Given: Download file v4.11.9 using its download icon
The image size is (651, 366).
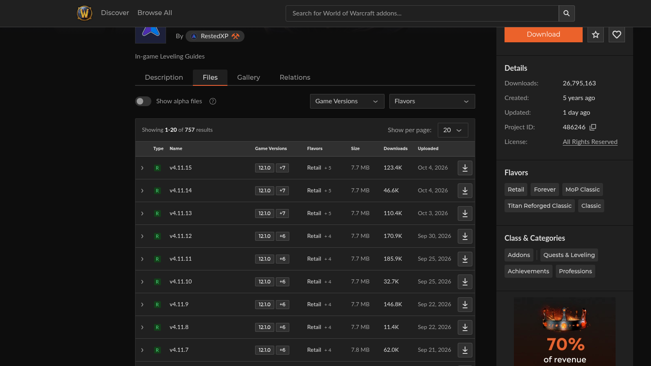Looking at the screenshot, I should coord(465,305).
